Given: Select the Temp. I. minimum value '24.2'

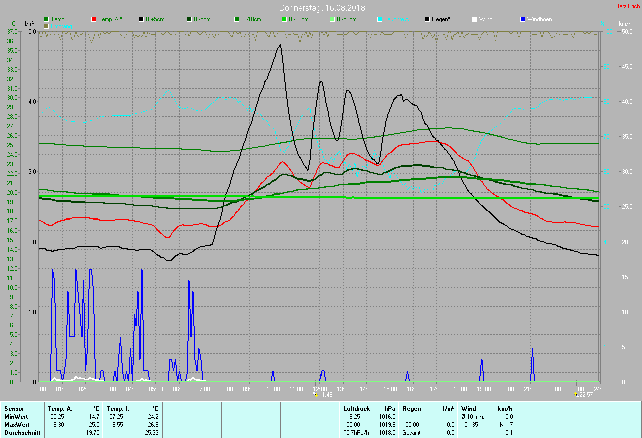Looking at the screenshot, I should pos(152,416).
